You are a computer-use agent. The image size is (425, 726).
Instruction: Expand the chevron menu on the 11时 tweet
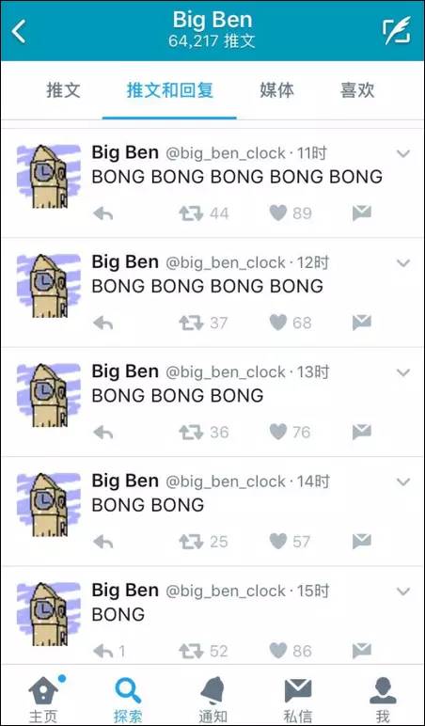coord(403,153)
